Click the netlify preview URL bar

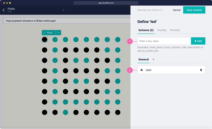[x=67, y=21]
